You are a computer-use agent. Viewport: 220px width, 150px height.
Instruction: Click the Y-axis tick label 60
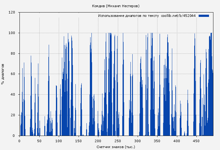[x=13, y=74]
